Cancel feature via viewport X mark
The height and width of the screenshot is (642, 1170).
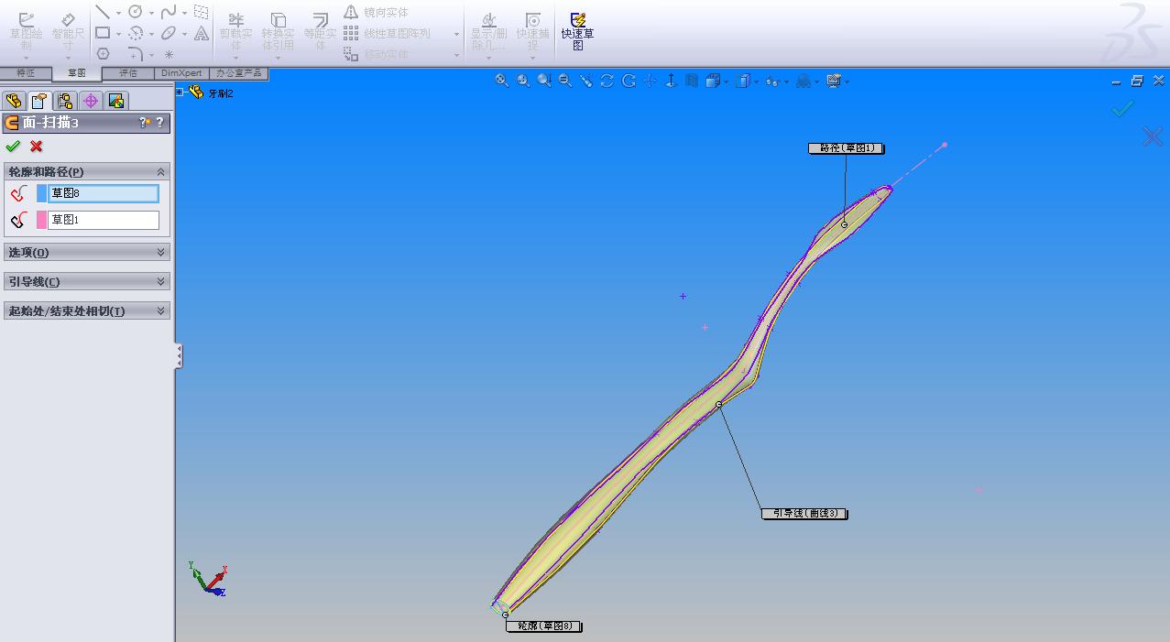[1153, 137]
